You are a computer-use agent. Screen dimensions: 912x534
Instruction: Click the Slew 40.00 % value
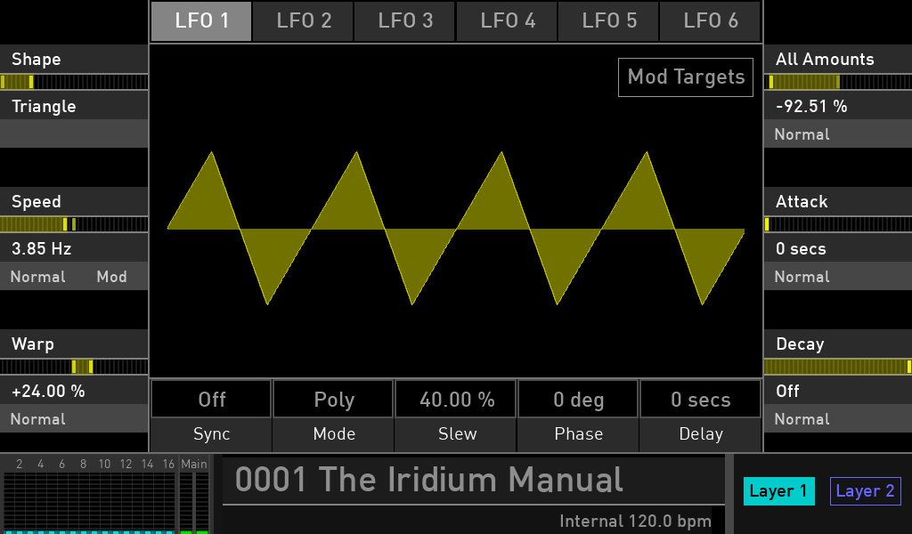tap(457, 400)
